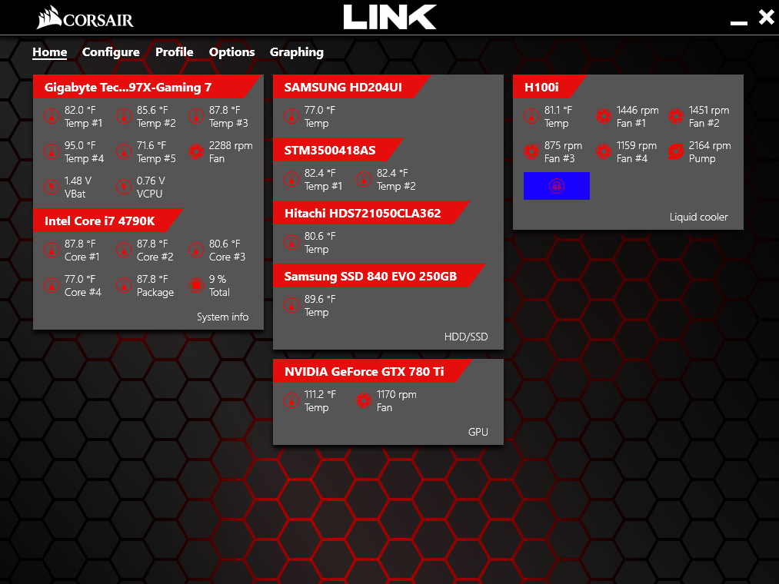The image size is (779, 584).
Task: Click SAMSUNG HD204UI temperature icon
Action: point(291,116)
